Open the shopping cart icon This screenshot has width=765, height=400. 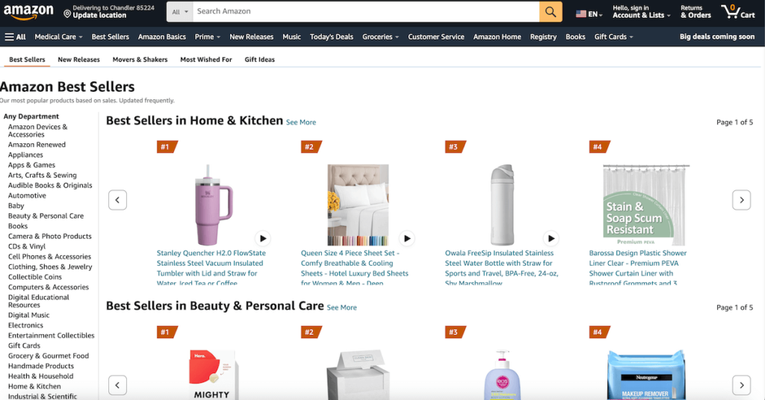click(x=737, y=12)
